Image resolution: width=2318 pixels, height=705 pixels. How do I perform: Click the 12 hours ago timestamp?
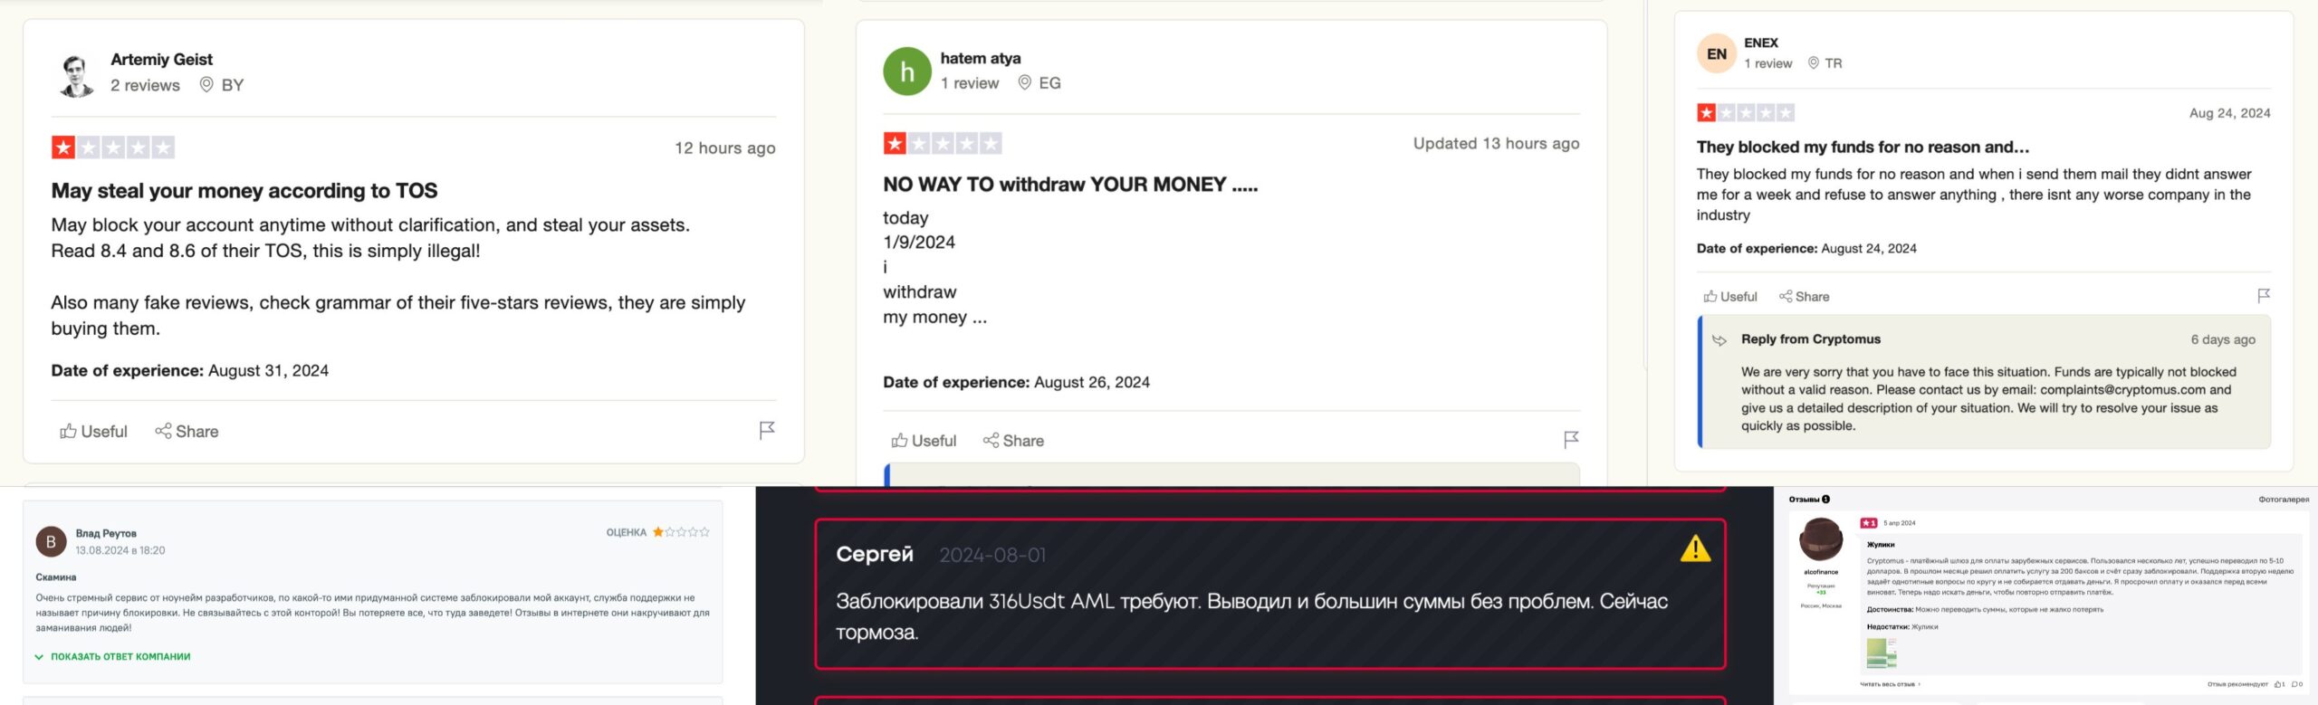tap(725, 148)
